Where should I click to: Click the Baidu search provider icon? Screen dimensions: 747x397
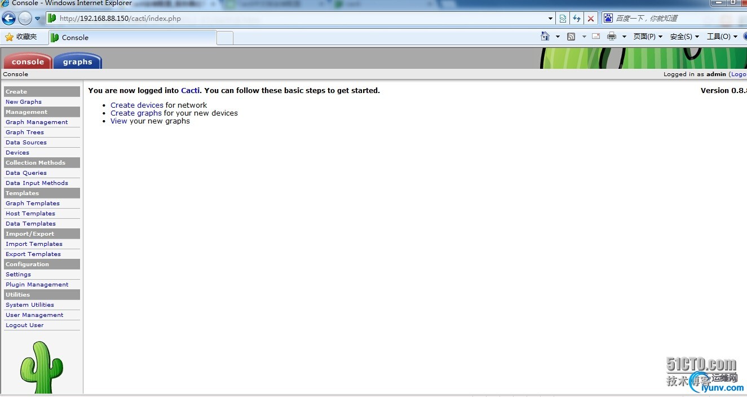coord(608,18)
